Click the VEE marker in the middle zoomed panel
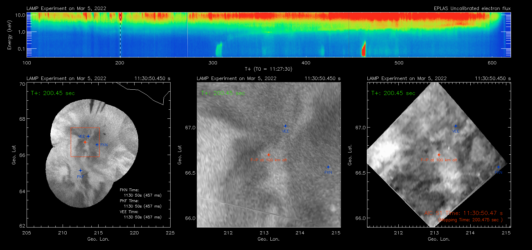The image size is (532, 250). [285, 126]
